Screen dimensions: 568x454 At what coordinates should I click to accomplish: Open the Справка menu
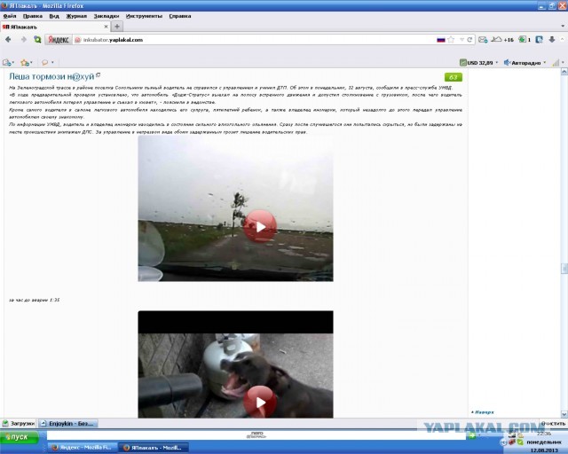(180, 16)
